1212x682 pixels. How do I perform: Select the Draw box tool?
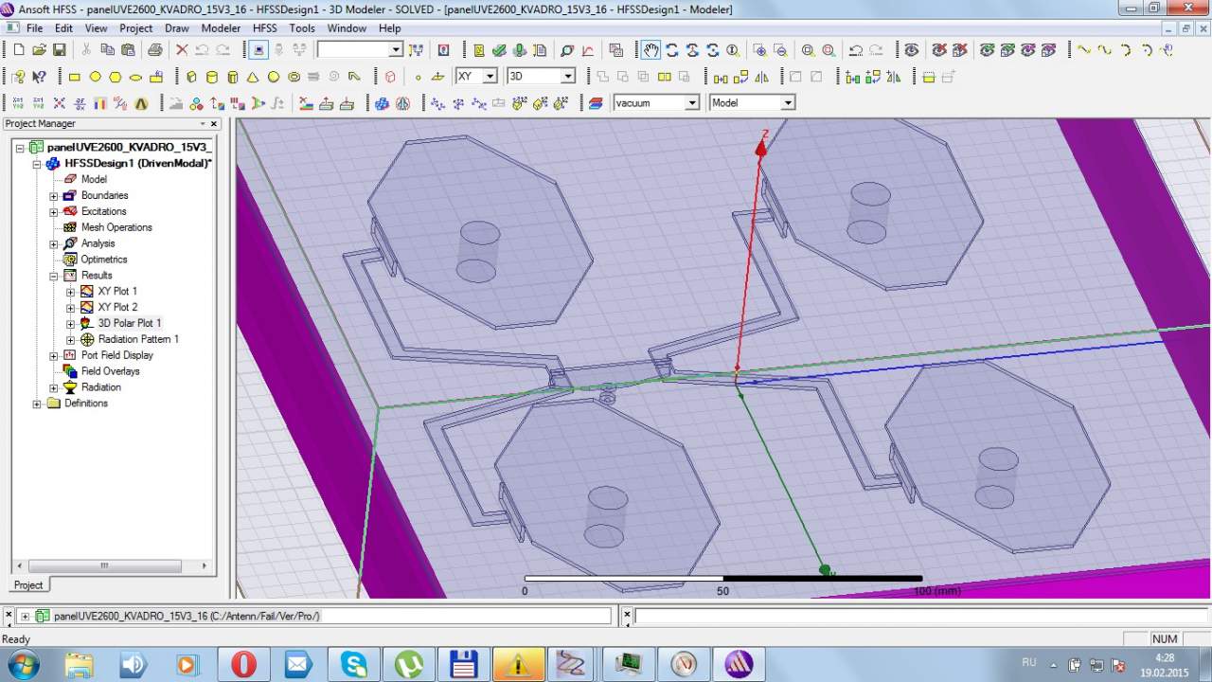[191, 77]
